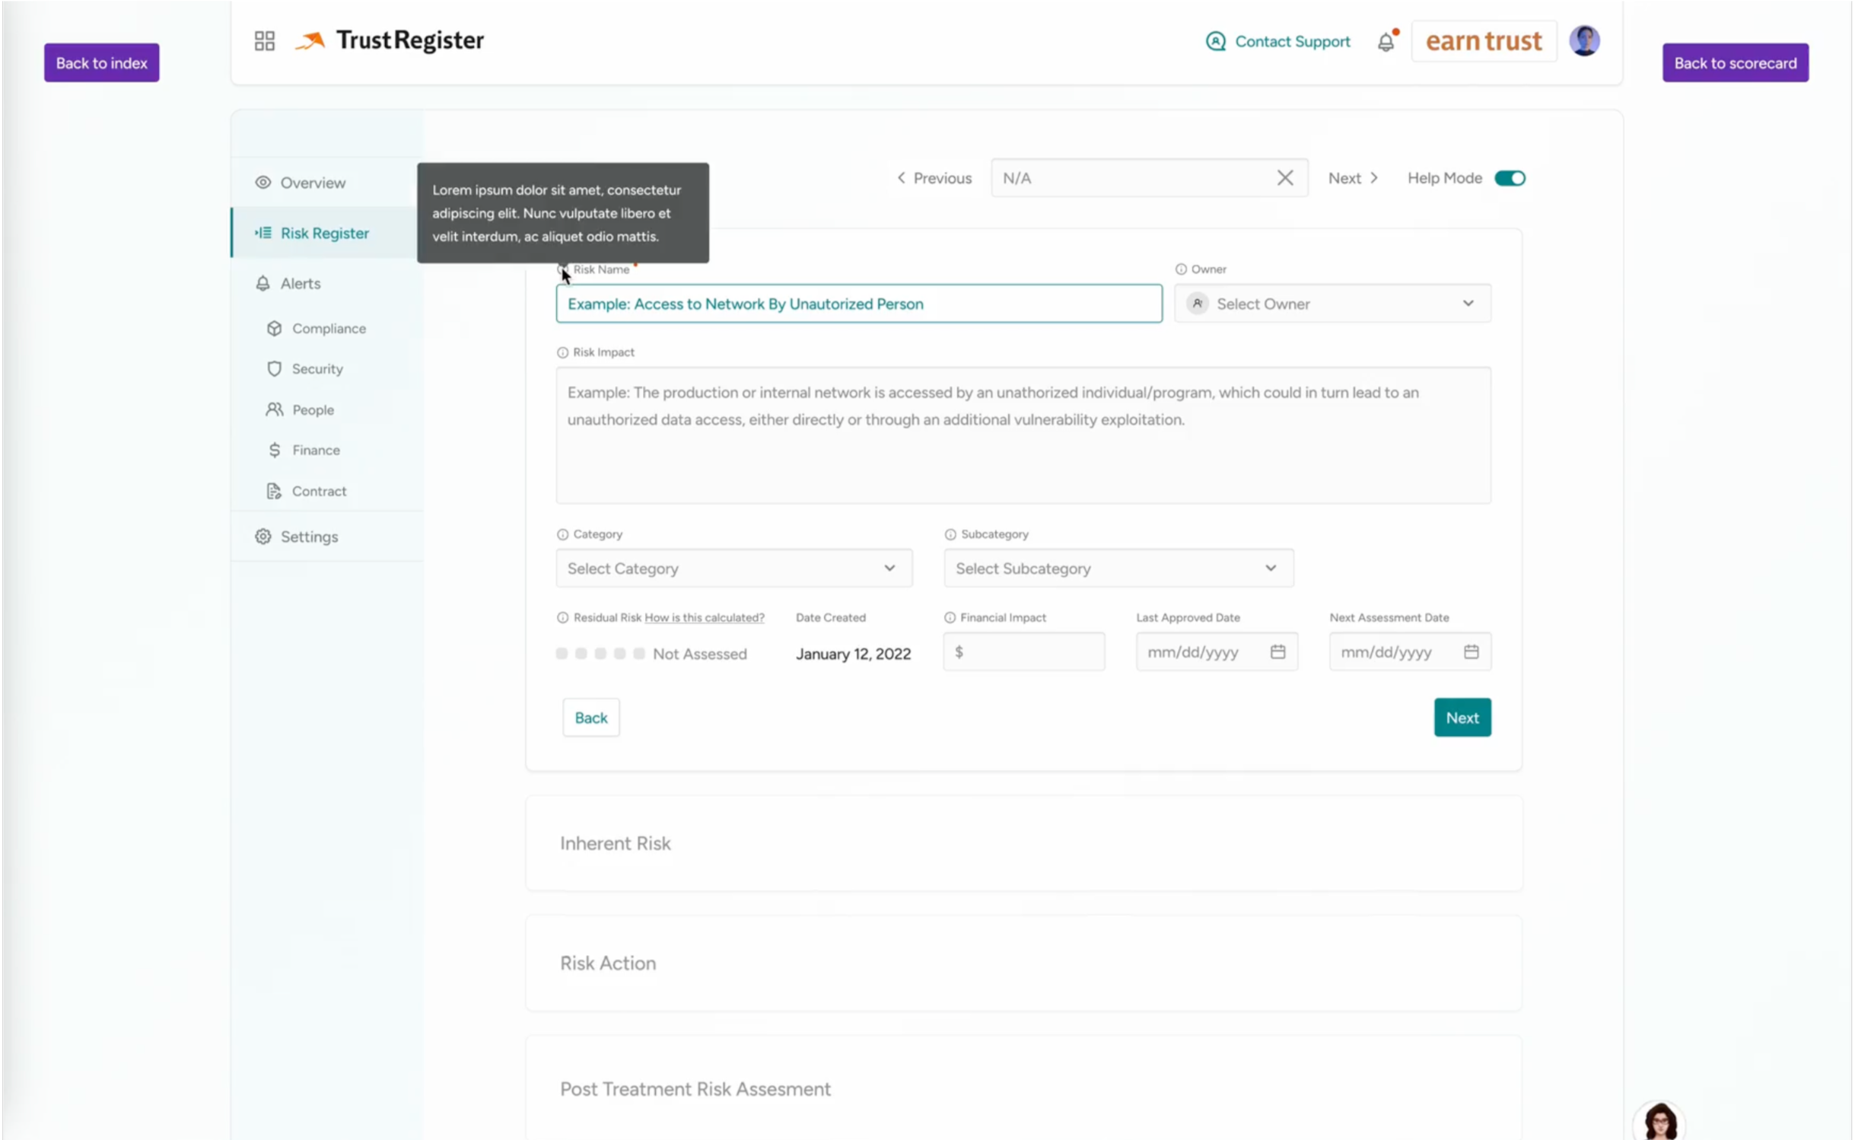Click the notification bell icon
The image size is (1855, 1140).
(1386, 42)
